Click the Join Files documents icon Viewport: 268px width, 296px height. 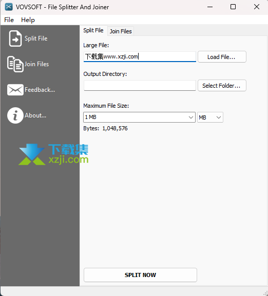coord(15,64)
